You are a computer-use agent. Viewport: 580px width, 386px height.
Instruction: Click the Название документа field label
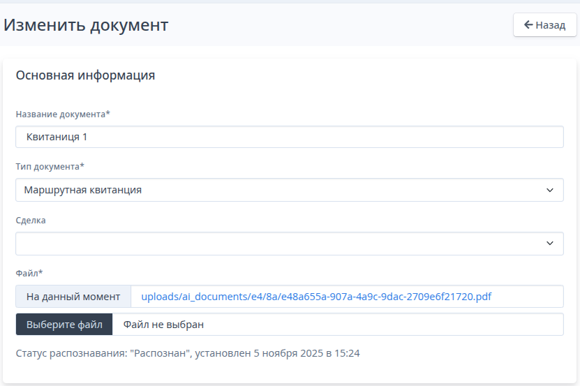tap(63, 114)
